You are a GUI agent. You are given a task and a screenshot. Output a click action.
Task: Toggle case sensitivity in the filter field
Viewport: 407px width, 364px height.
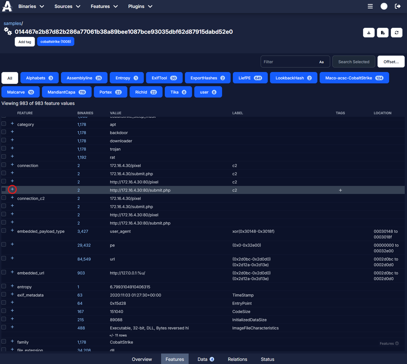pyautogui.click(x=321, y=62)
